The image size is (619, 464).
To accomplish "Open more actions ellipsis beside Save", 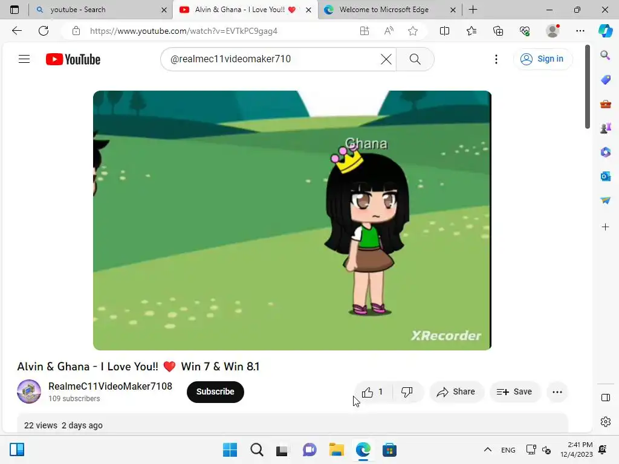I will 557,391.
